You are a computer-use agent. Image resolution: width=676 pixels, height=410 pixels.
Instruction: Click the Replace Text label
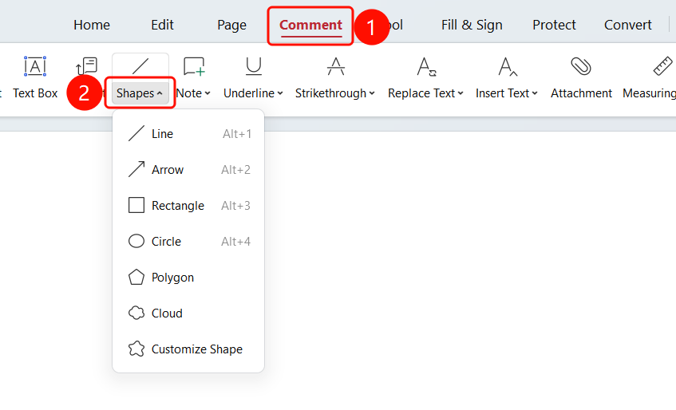click(421, 93)
